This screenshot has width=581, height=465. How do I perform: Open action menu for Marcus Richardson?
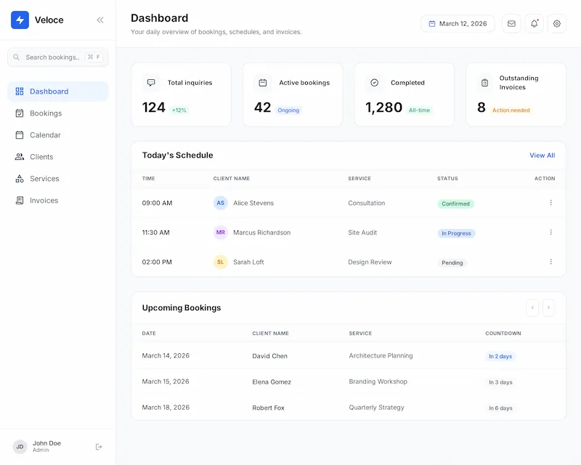pos(551,232)
